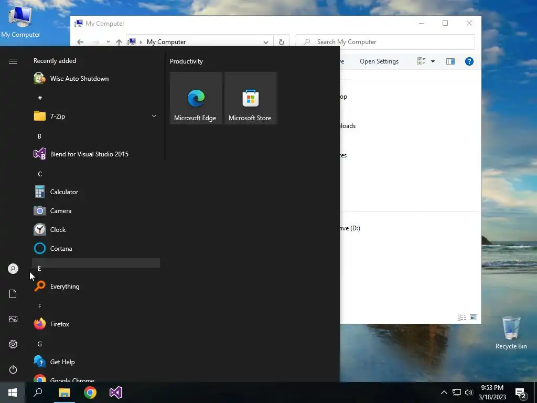Open Help in My Computer window
Viewport: 537px width, 403px height.
(469, 61)
